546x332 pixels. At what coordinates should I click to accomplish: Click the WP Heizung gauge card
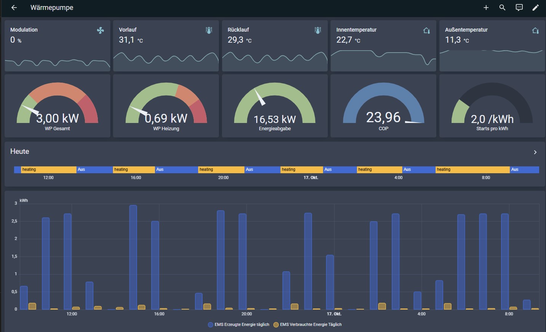[x=166, y=107]
